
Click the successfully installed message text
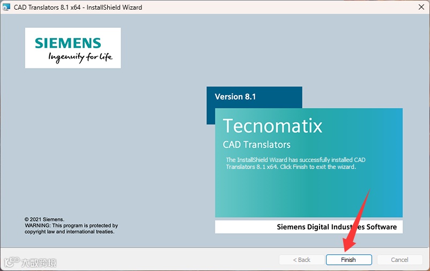coord(295,163)
